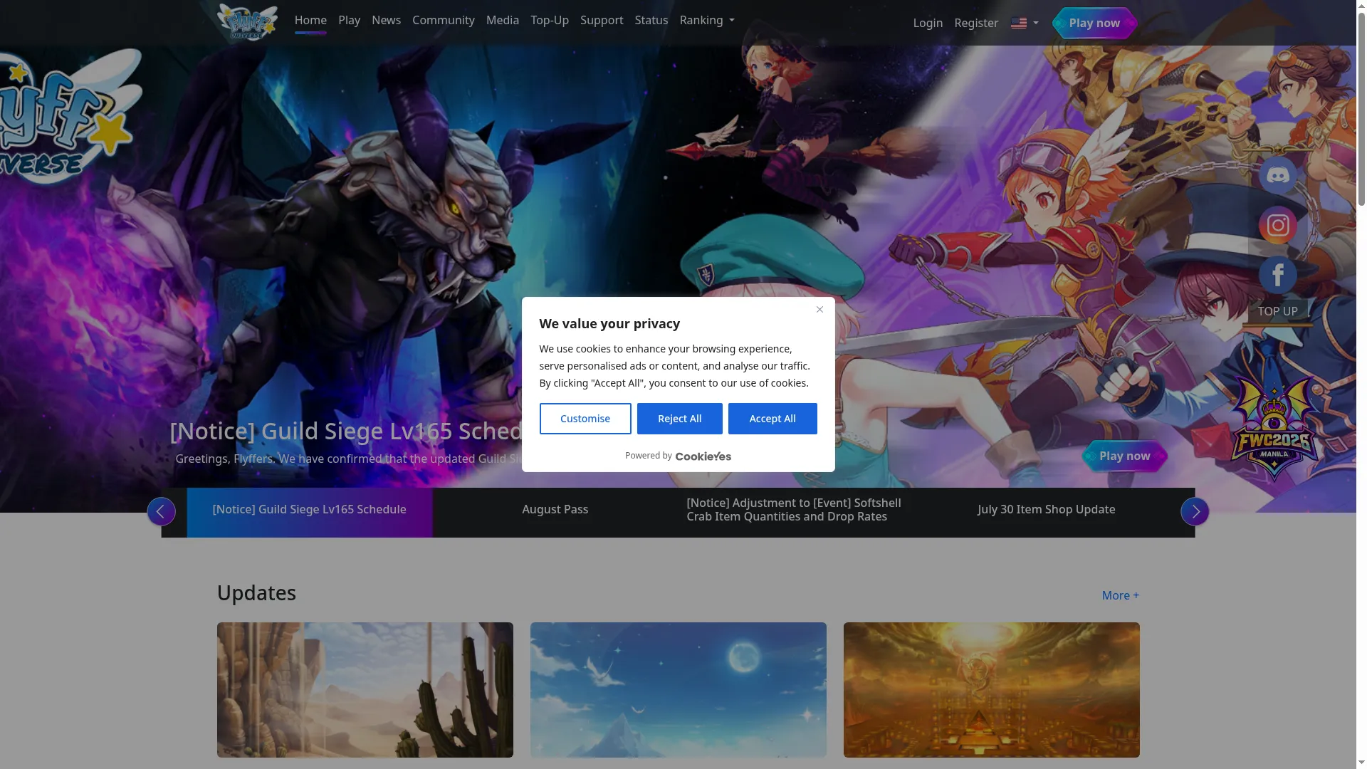Open the moonlit sky update thumbnail
The width and height of the screenshot is (1367, 769).
pyautogui.click(x=678, y=690)
